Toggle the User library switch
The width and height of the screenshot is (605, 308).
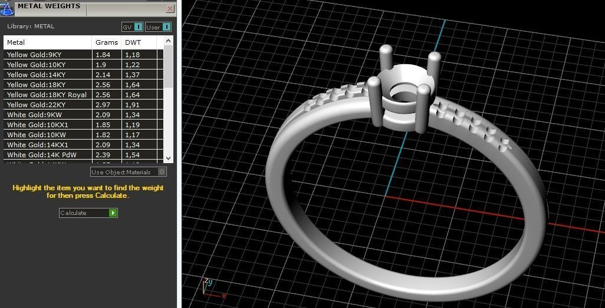(158, 27)
